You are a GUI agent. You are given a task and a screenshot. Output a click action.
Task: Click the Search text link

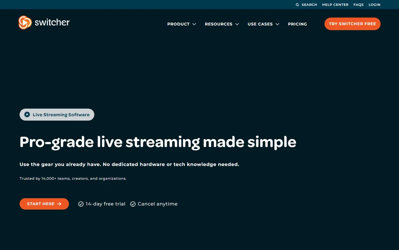(x=309, y=5)
